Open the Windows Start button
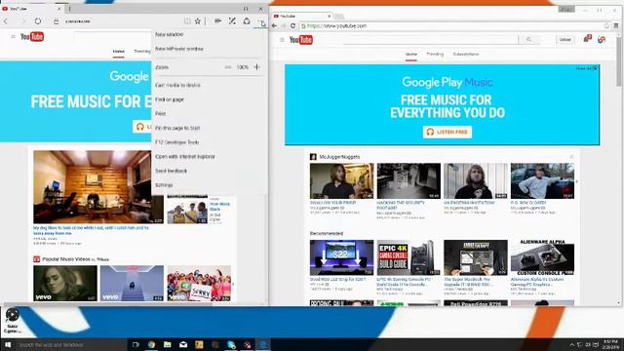Screen dimensions: 624x351 [7, 344]
